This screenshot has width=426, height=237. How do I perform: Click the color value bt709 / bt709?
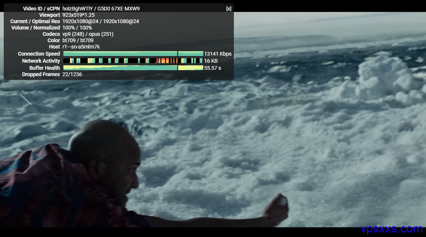(78, 40)
